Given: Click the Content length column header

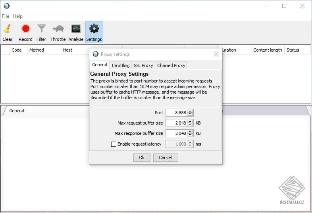Looking at the screenshot, I should [x=268, y=50].
